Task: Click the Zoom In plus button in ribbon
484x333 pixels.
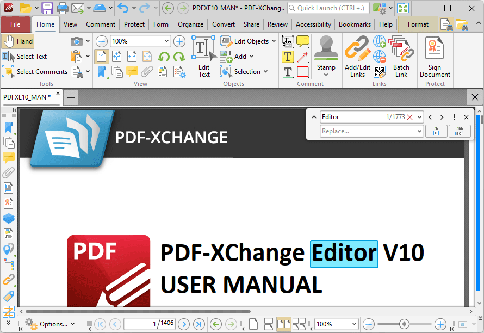Action: pos(179,41)
